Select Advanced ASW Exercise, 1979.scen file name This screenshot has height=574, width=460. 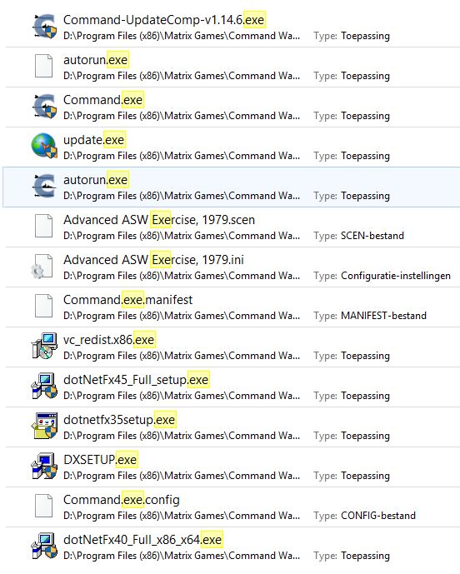[159, 220]
